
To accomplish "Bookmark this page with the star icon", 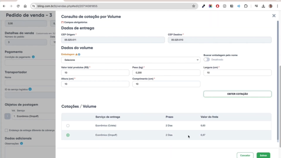I will coord(193,6).
